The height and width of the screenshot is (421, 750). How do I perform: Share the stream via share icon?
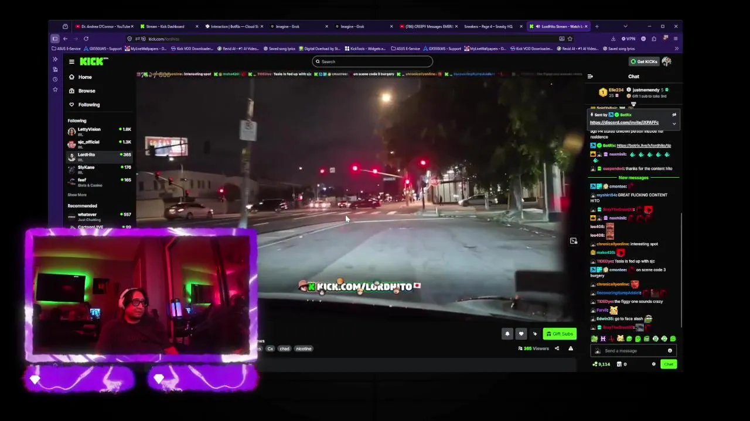(x=557, y=348)
